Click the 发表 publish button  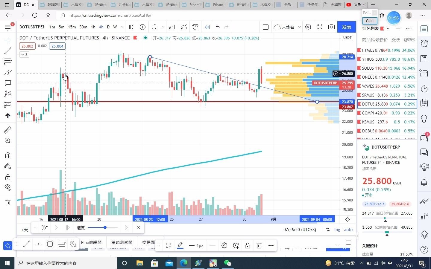pos(347,27)
